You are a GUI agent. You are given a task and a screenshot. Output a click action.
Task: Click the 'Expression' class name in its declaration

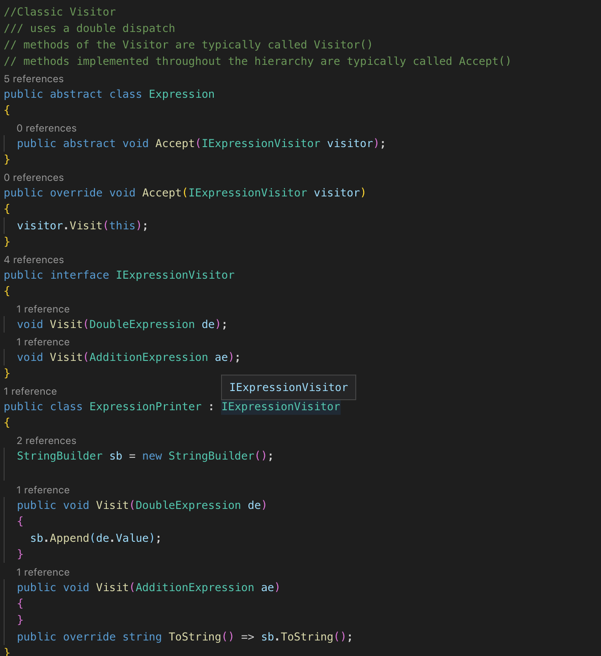[182, 94]
